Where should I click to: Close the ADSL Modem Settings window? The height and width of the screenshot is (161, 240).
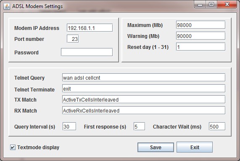[x=227, y=5]
